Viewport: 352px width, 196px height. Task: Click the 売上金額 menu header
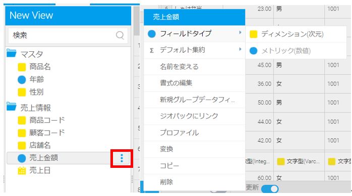point(195,17)
